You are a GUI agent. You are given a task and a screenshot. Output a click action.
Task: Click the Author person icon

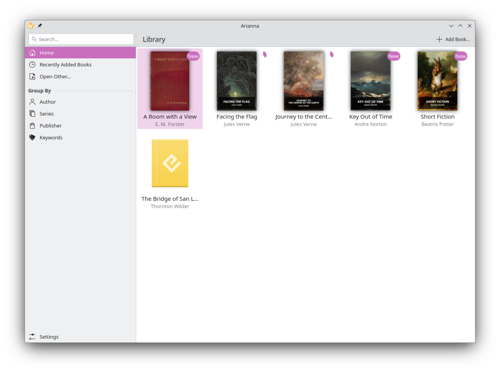click(32, 102)
